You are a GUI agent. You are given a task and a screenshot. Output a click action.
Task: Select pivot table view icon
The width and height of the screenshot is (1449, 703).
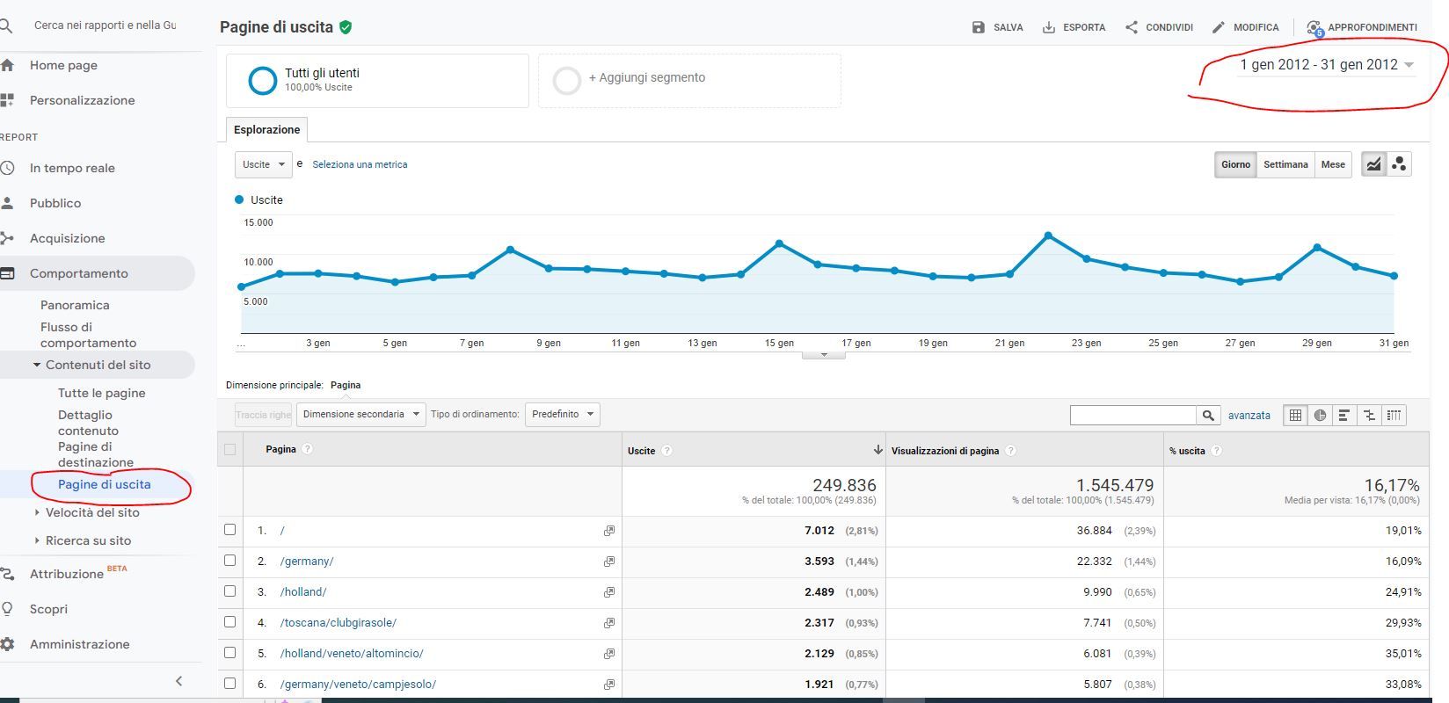tap(1394, 416)
